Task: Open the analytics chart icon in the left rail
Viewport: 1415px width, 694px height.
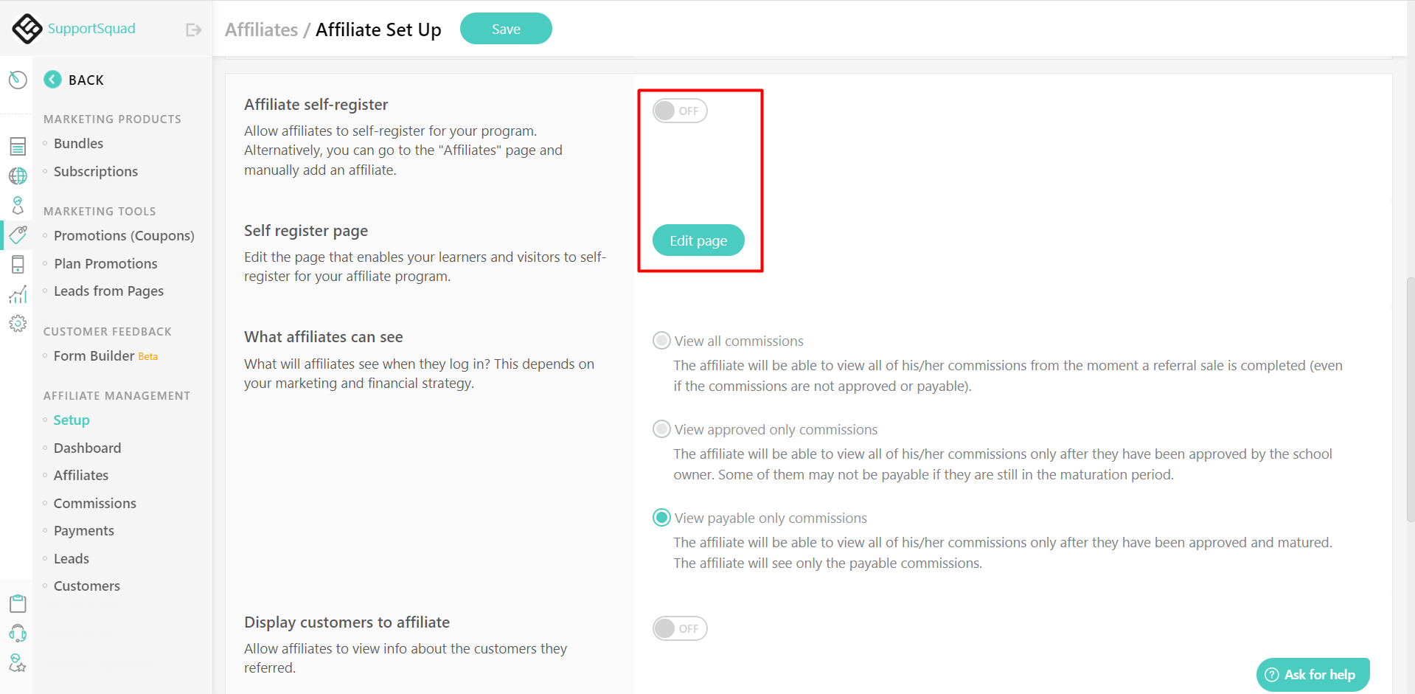Action: tap(17, 294)
